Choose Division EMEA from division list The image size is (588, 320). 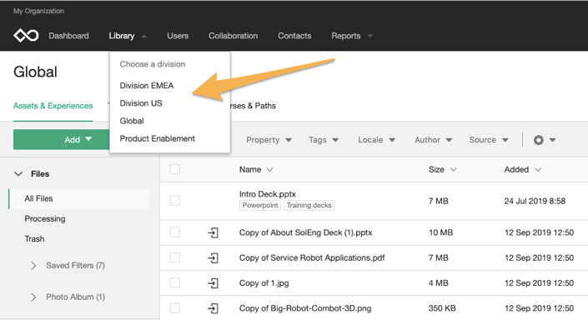click(147, 86)
